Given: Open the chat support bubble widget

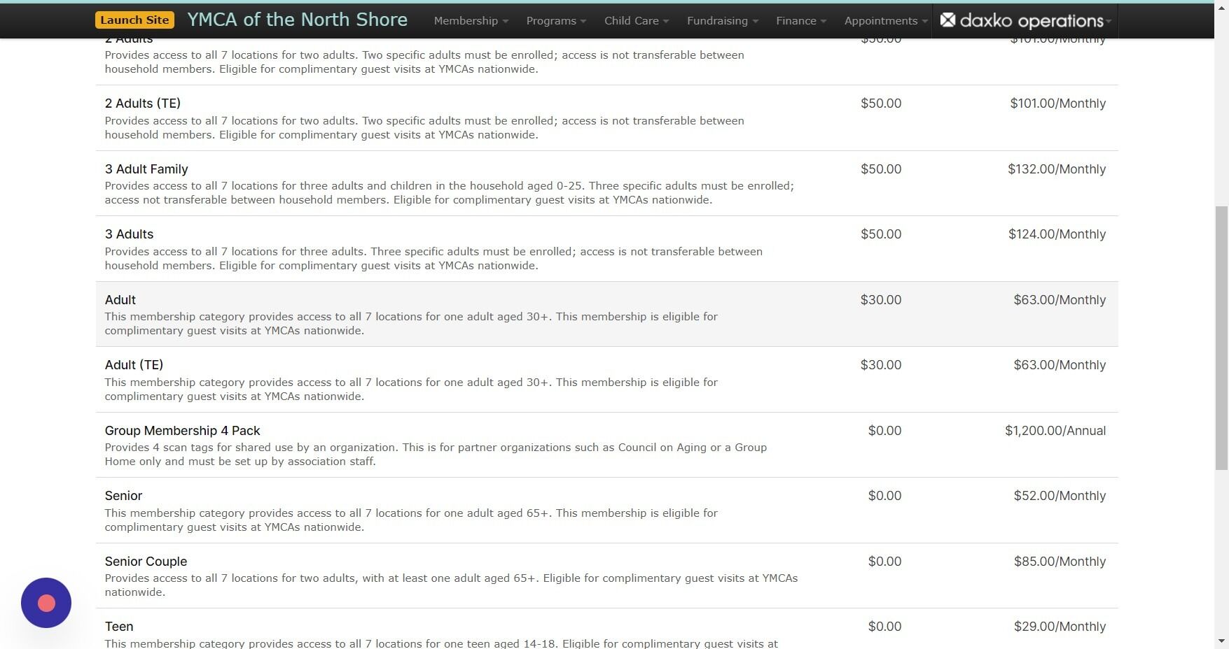Looking at the screenshot, I should tap(46, 602).
